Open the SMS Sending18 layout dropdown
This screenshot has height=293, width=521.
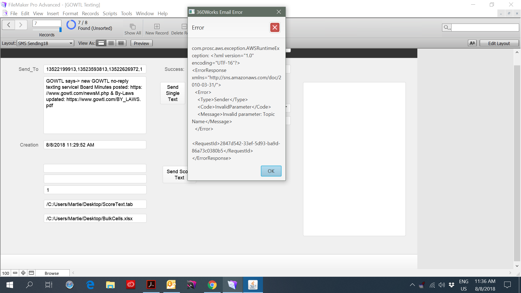(45, 43)
